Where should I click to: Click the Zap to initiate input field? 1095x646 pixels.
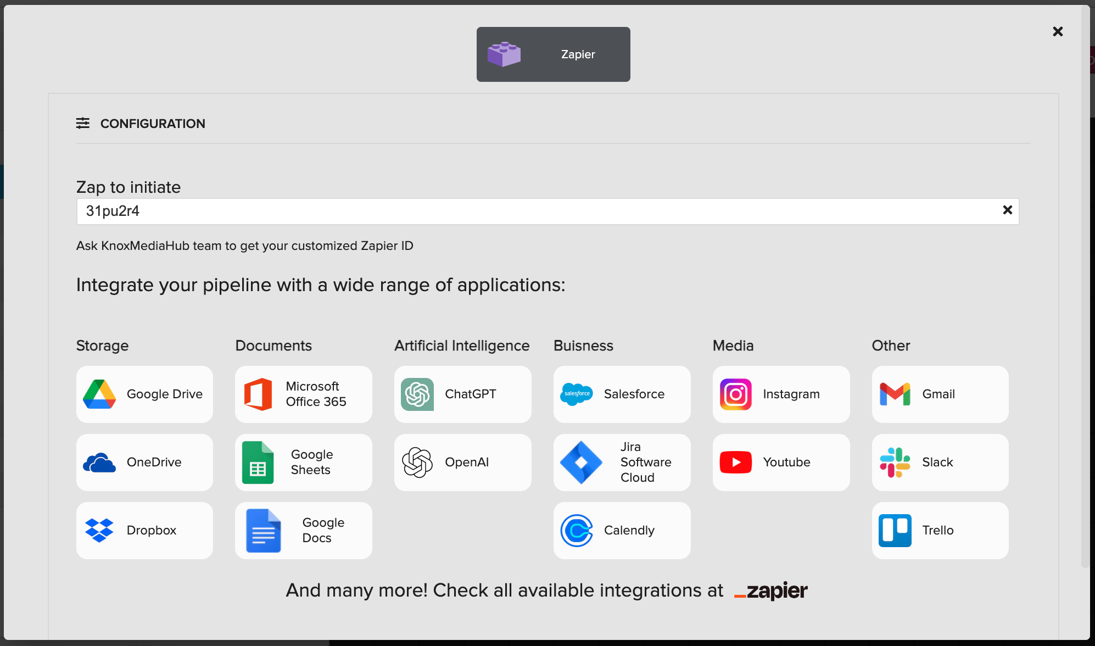point(538,211)
